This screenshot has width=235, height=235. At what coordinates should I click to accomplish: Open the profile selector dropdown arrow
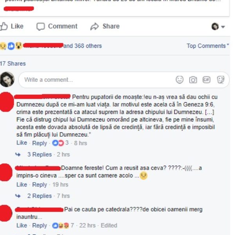click(x=223, y=27)
